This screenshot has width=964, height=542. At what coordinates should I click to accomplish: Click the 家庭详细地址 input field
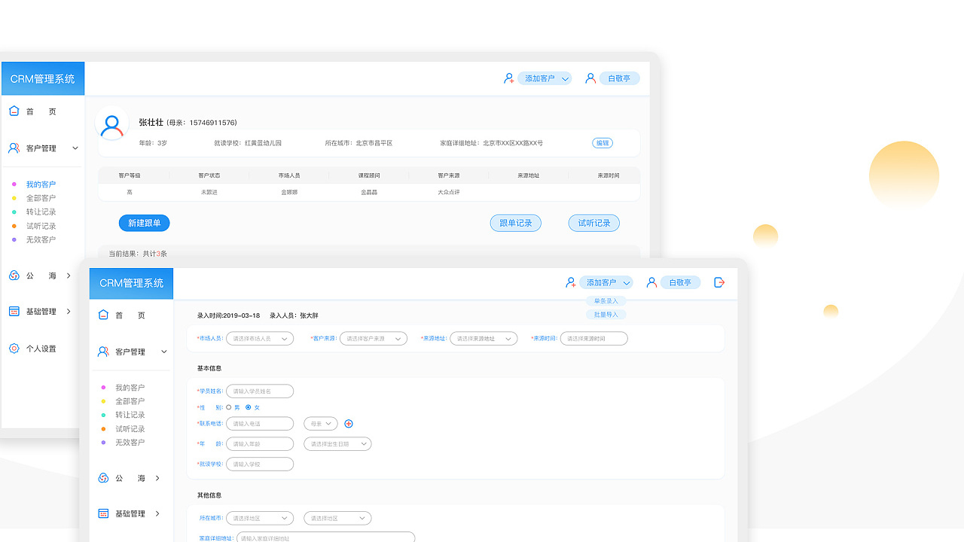325,538
